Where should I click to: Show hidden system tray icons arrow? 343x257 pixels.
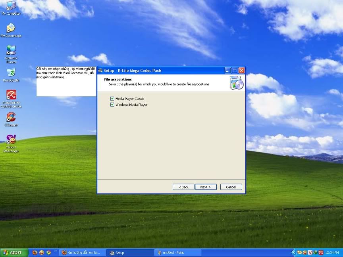pyautogui.click(x=294, y=253)
